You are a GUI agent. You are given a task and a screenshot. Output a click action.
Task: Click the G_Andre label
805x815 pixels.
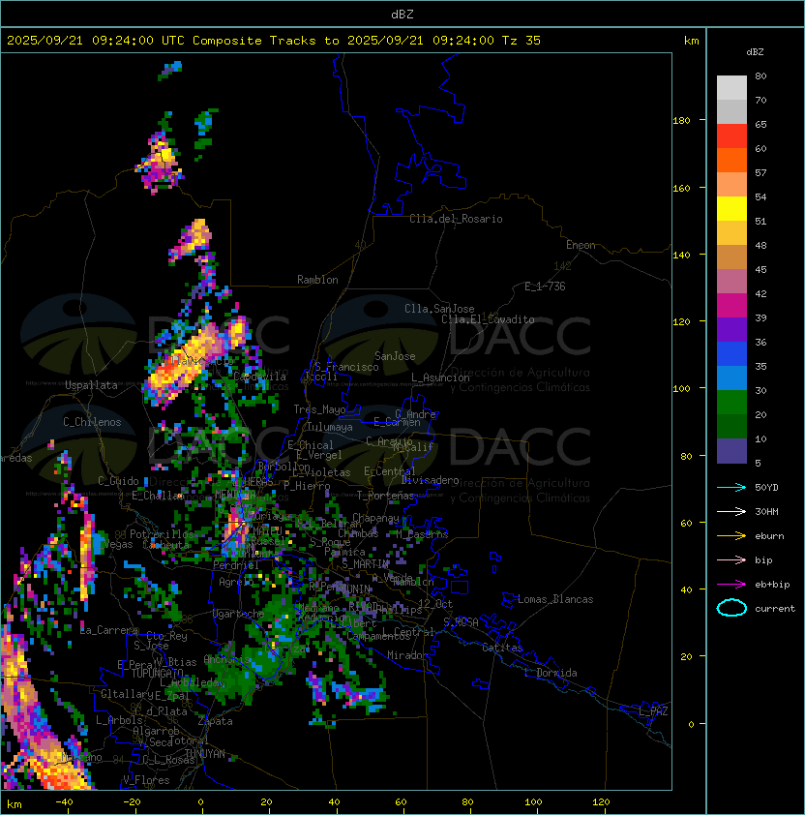click(415, 414)
